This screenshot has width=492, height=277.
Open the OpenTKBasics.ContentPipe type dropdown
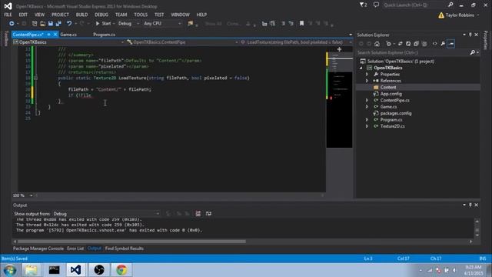(x=182, y=42)
